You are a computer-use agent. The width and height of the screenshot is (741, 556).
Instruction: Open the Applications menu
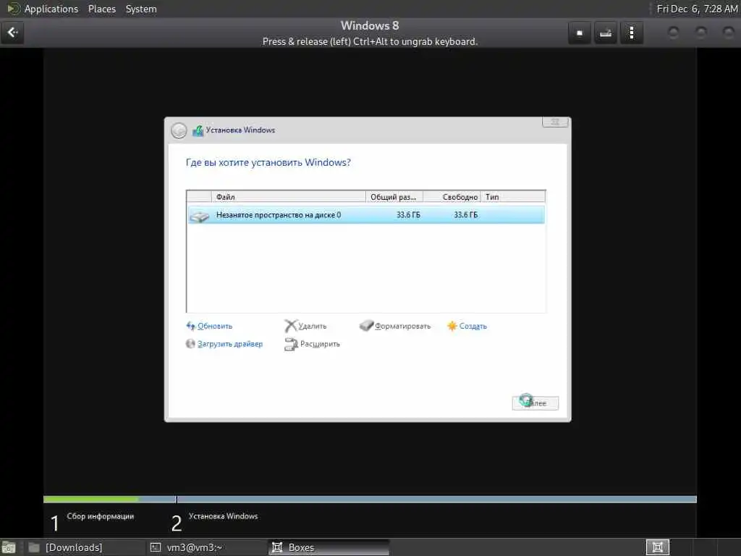point(51,9)
